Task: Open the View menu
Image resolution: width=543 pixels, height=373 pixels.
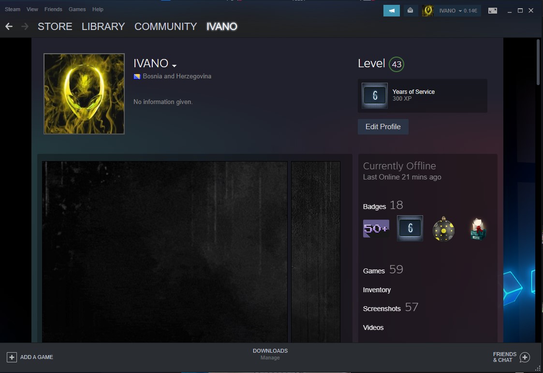Action: click(32, 9)
